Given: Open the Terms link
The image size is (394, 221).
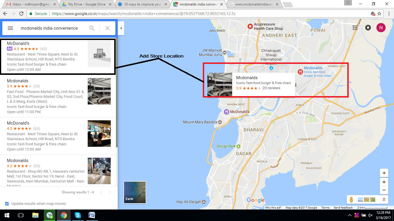Looking at the screenshot, I should click(x=325, y=207).
